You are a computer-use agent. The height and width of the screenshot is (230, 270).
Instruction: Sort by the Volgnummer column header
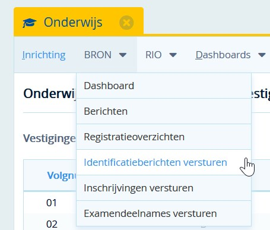(62, 175)
